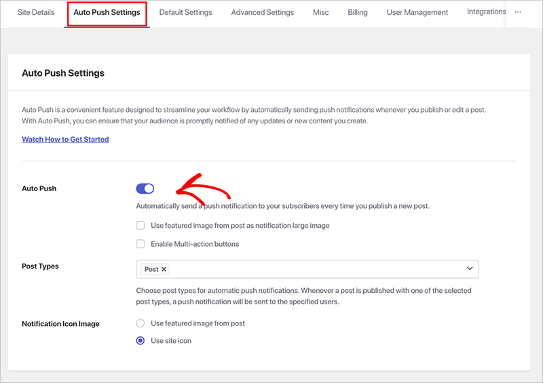Switch to the Site Details tab
543x383 pixels.
[x=36, y=12]
